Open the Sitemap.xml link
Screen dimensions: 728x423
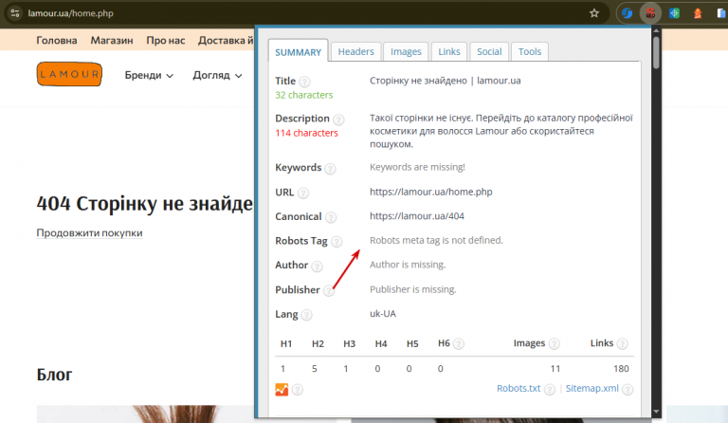[x=591, y=388]
